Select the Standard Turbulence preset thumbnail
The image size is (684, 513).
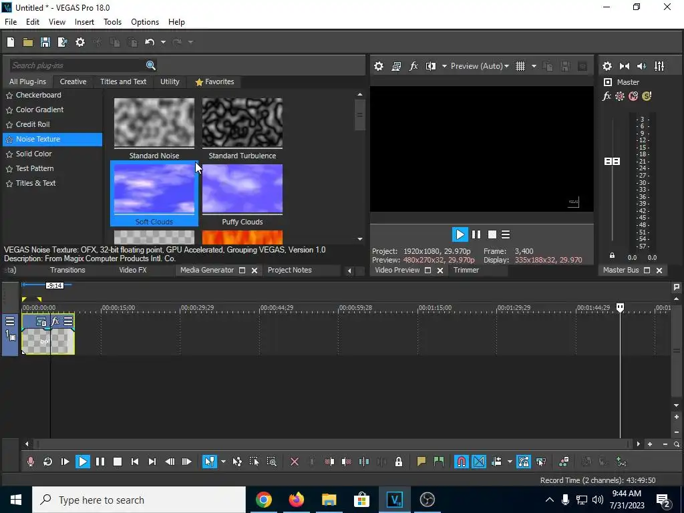tap(242, 123)
